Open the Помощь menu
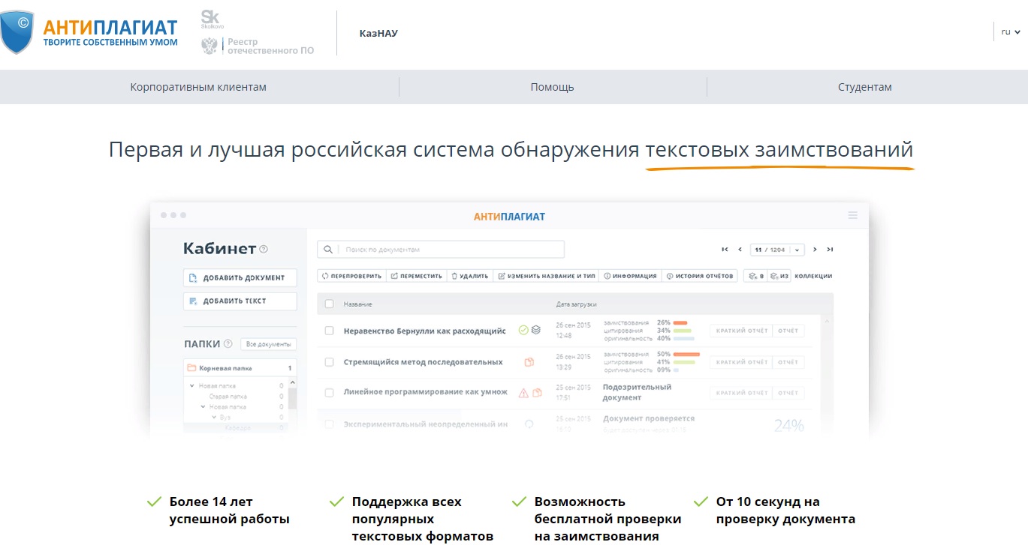Screen dimensions: 1028x545 coord(552,87)
